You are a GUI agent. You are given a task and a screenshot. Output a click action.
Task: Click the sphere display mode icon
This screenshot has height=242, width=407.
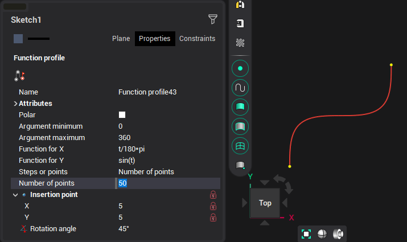(322, 234)
